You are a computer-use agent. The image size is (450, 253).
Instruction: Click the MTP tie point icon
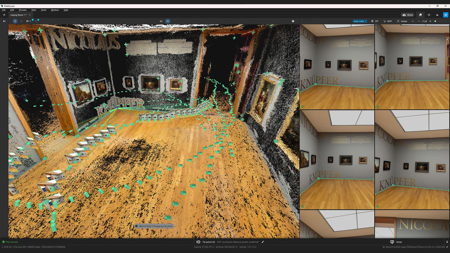(385, 21)
